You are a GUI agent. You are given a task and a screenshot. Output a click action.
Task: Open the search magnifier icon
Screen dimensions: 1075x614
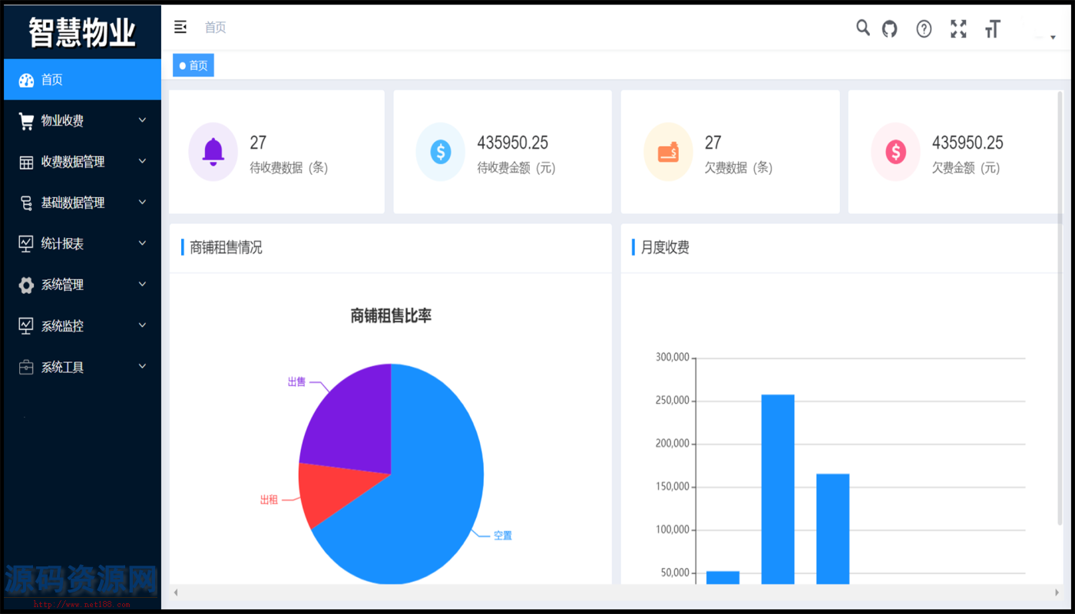point(863,28)
